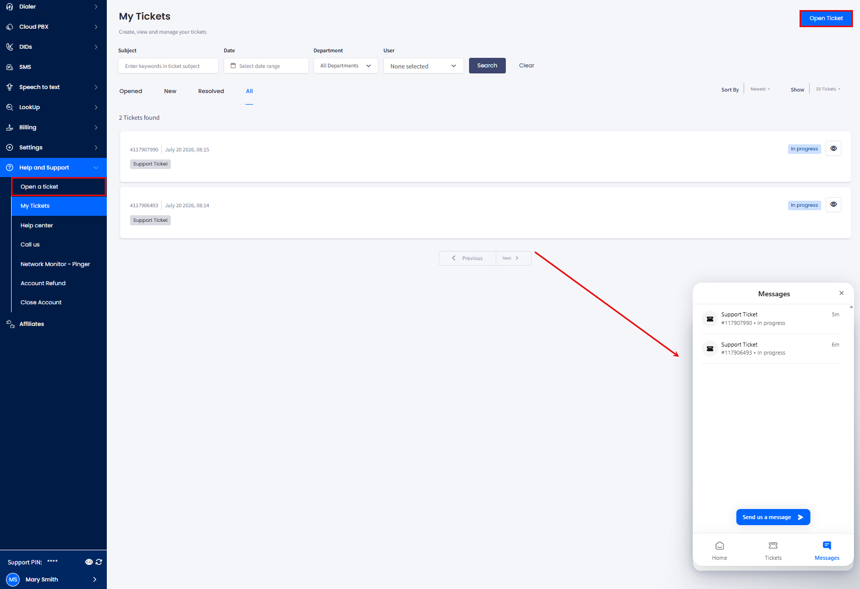Select the Messages tab in widget footer
Viewport: 860px width, 589px height.
click(827, 550)
